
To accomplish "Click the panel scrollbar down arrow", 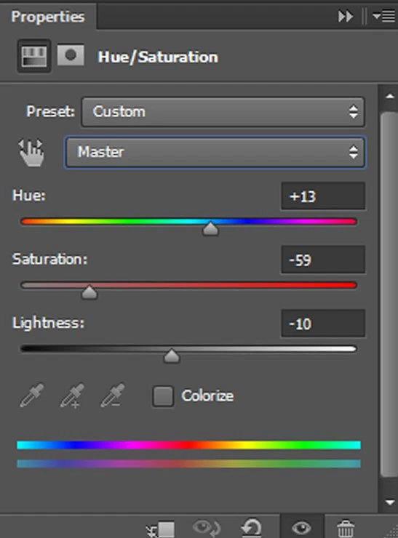I will [x=389, y=502].
